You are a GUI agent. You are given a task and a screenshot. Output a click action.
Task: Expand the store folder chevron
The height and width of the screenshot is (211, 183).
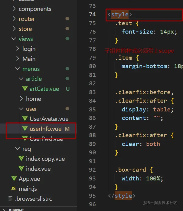[x=14, y=29]
